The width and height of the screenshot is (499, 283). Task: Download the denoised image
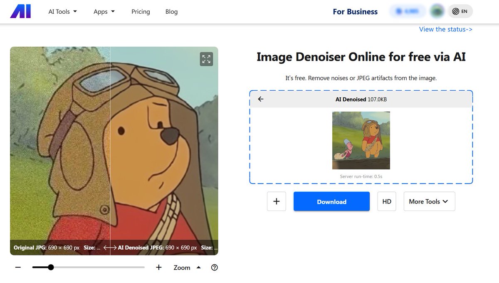click(x=331, y=201)
